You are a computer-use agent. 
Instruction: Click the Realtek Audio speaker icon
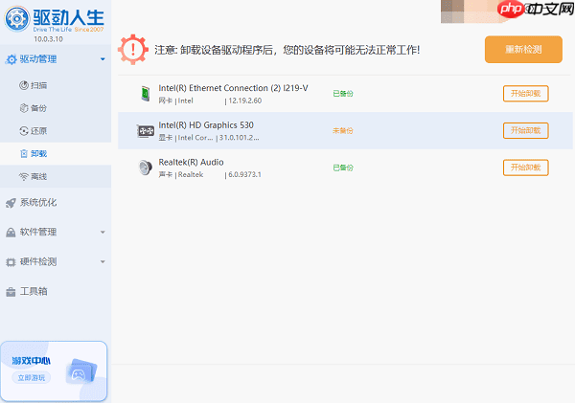(145, 168)
